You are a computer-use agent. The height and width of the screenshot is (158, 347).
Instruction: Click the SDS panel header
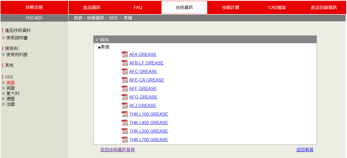tap(205, 39)
